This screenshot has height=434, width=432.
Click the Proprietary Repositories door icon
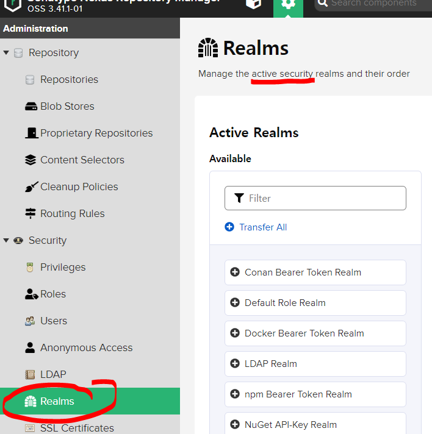coord(32,133)
